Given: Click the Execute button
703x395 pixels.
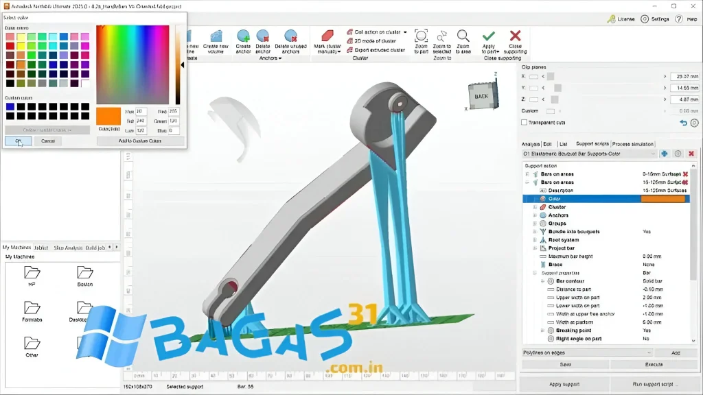Looking at the screenshot, I should coord(654,365).
